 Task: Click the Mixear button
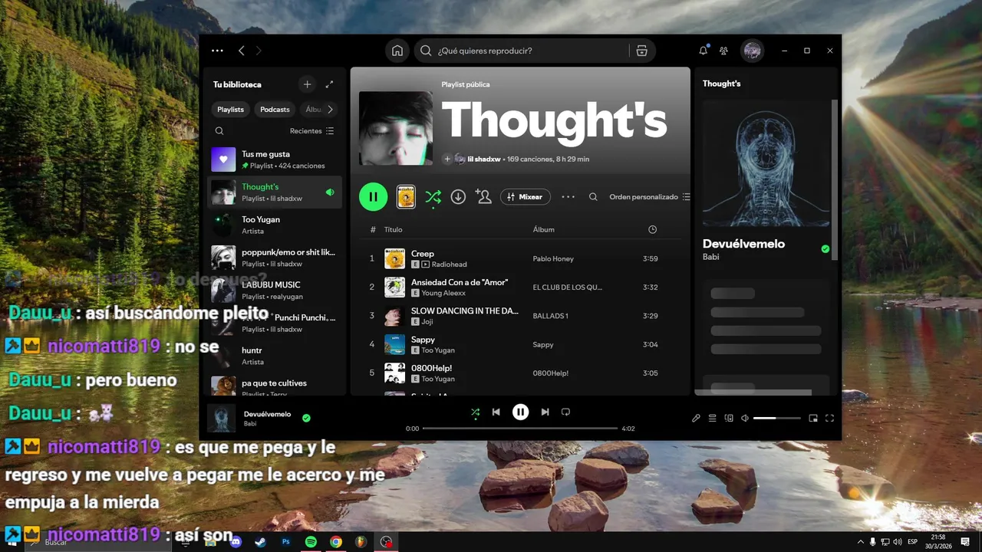(525, 197)
